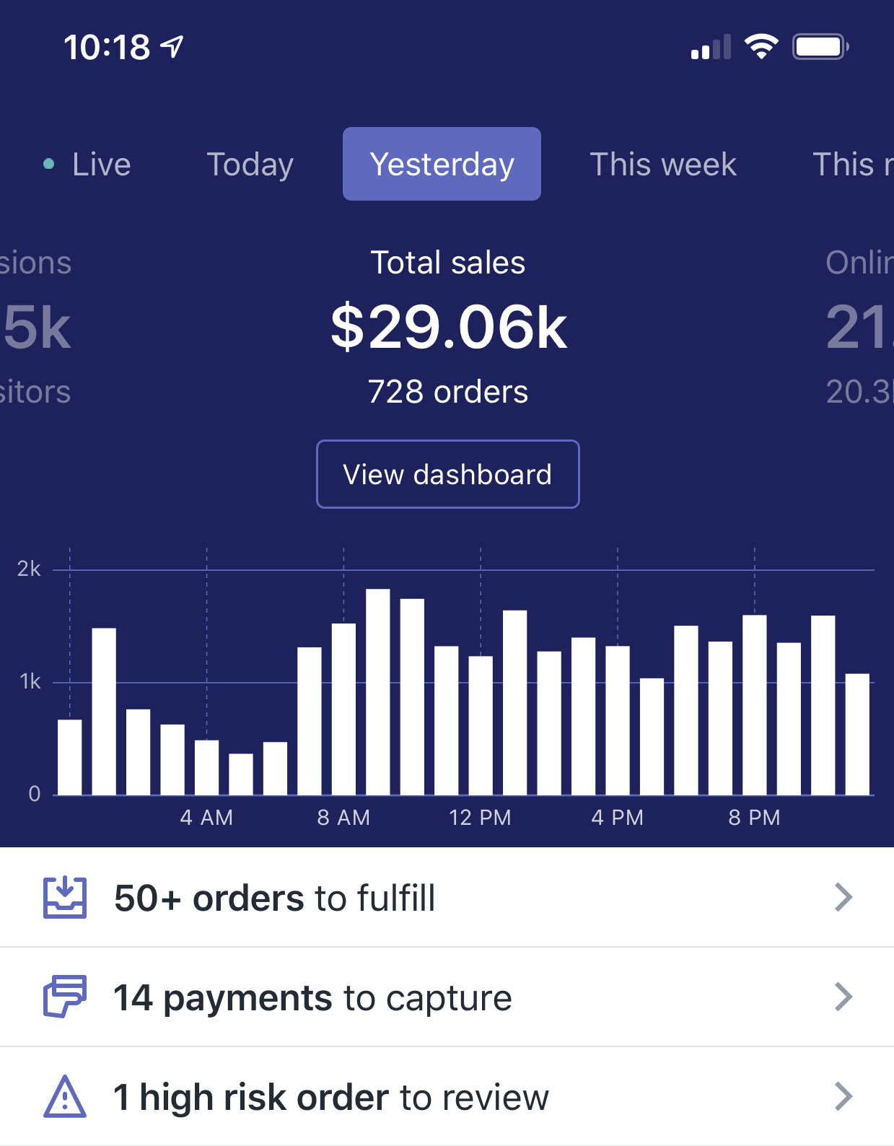Tap the partially visible Online metric card

click(859, 327)
